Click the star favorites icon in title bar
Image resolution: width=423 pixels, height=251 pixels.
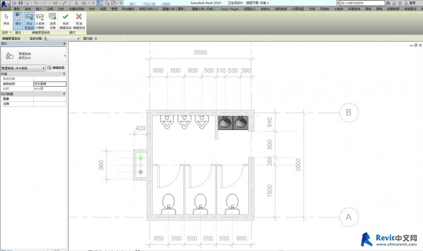tap(400, 3)
